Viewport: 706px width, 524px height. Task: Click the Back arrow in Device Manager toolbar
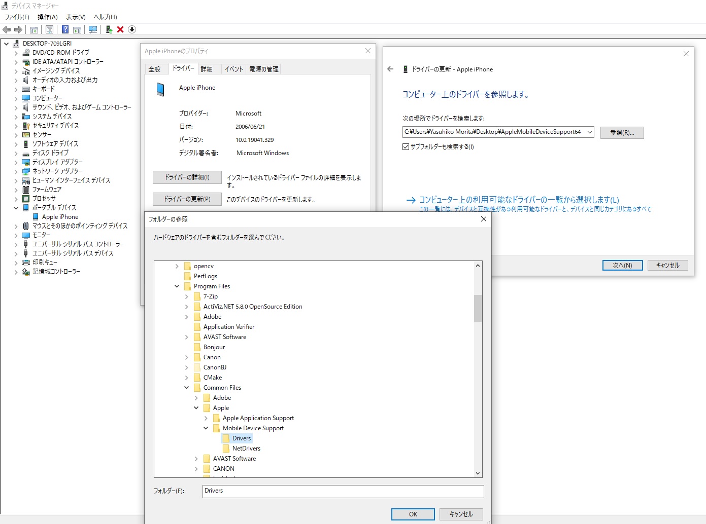[x=7, y=29]
